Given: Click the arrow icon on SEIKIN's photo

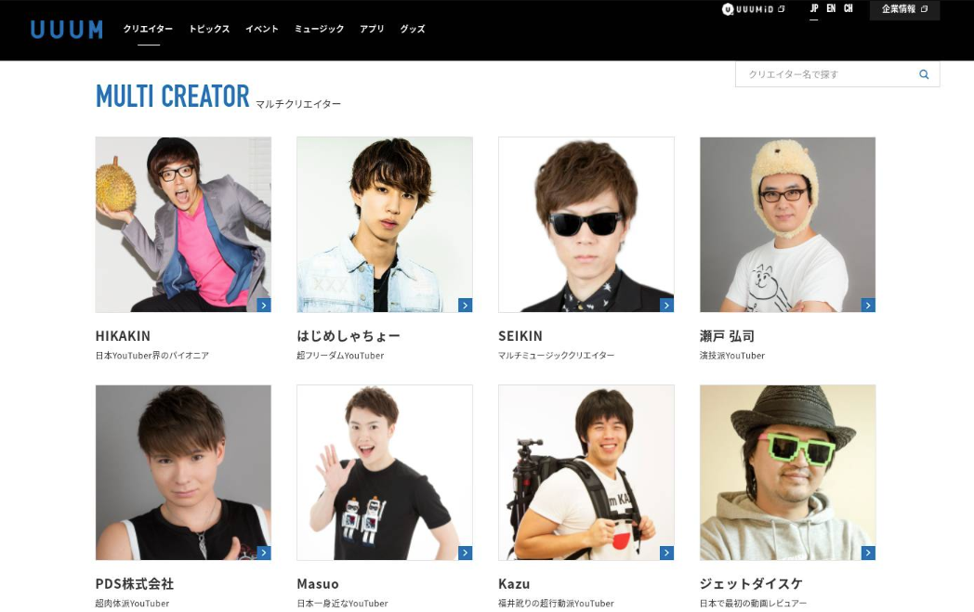Looking at the screenshot, I should (666, 305).
